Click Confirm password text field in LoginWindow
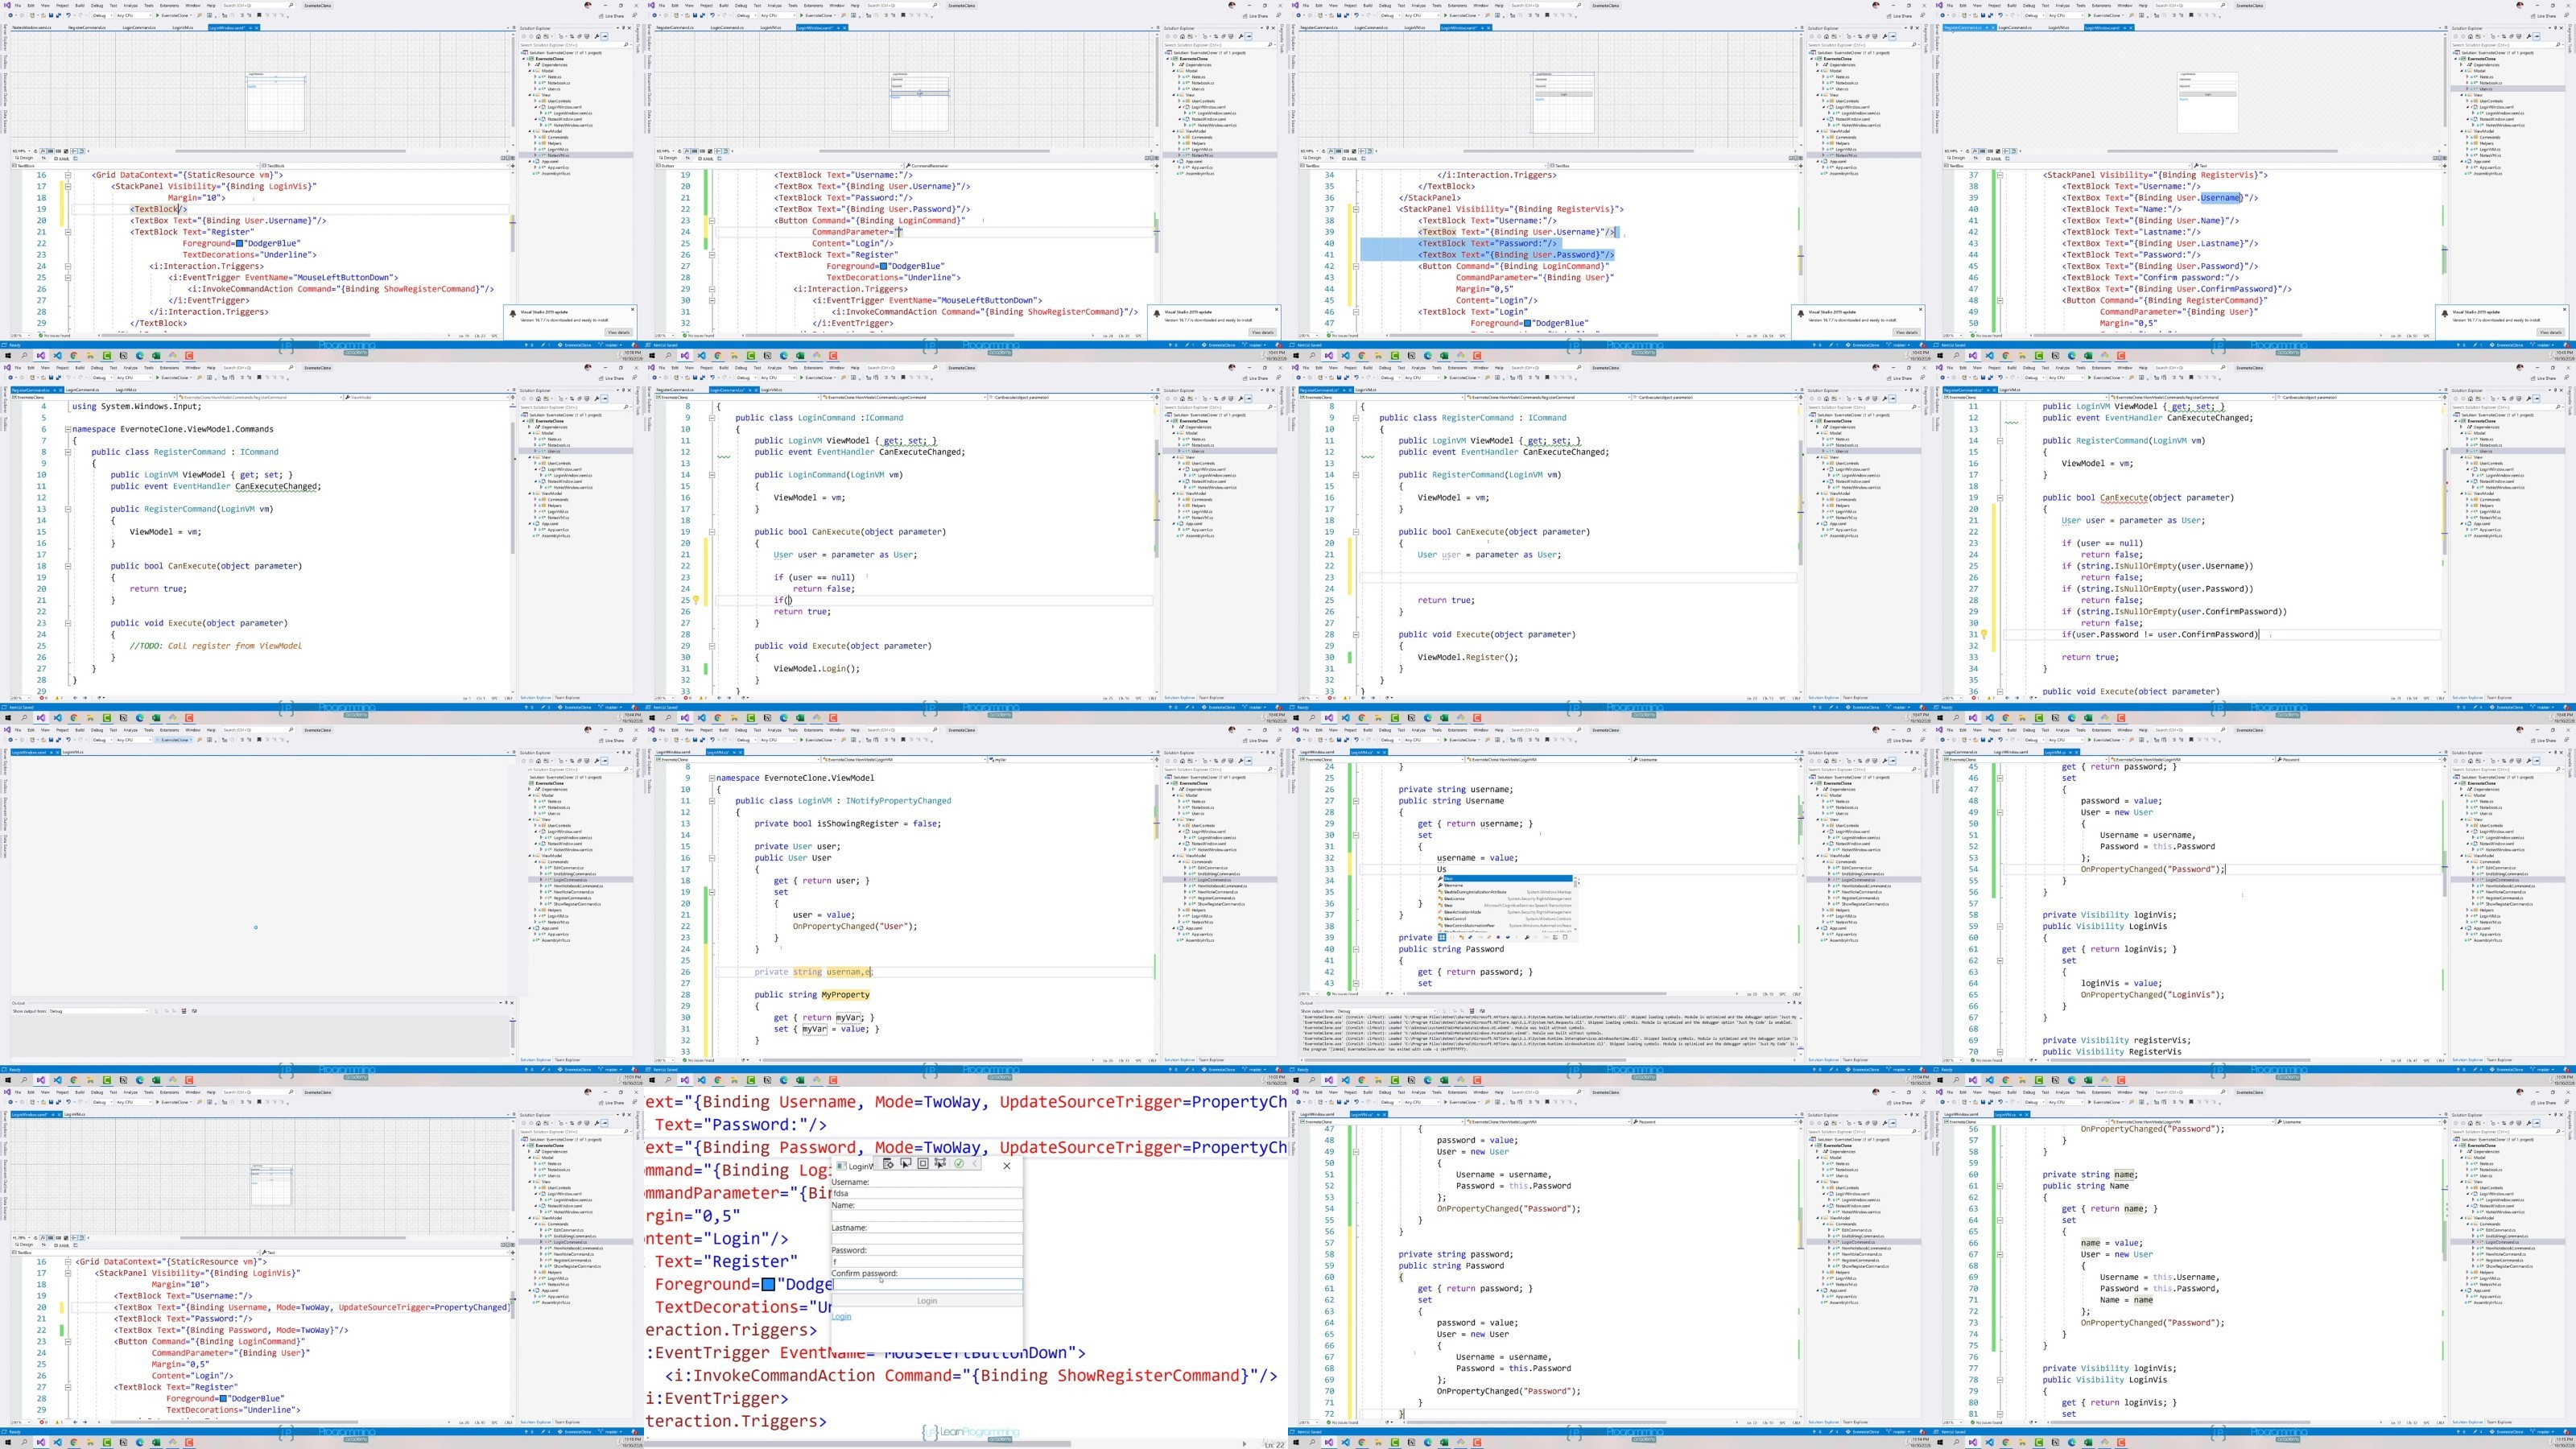This screenshot has width=2576, height=1449. (x=926, y=1284)
